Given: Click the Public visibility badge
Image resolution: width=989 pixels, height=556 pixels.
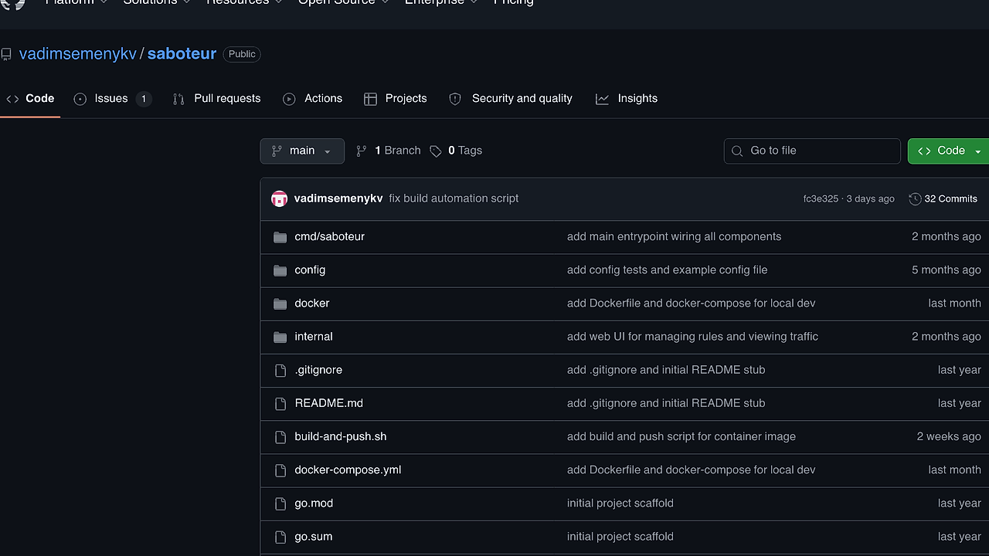Looking at the screenshot, I should click(242, 54).
